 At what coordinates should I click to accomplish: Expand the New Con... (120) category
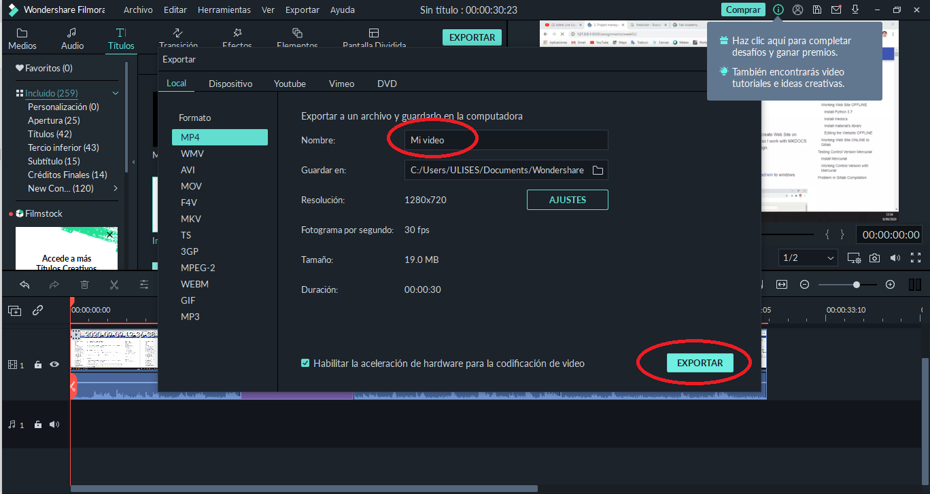(x=116, y=188)
